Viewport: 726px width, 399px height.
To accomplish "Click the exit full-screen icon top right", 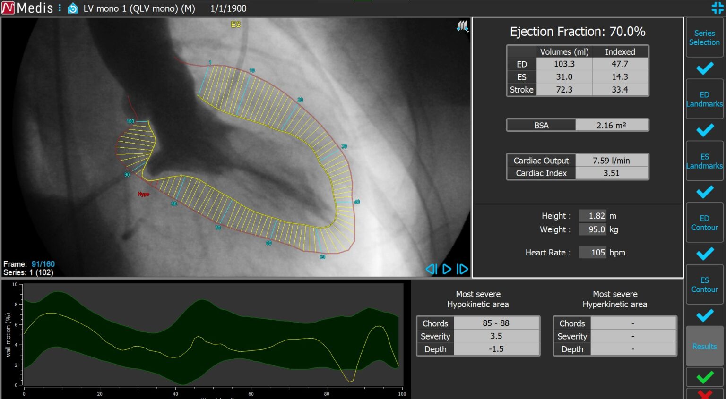I will [717, 8].
